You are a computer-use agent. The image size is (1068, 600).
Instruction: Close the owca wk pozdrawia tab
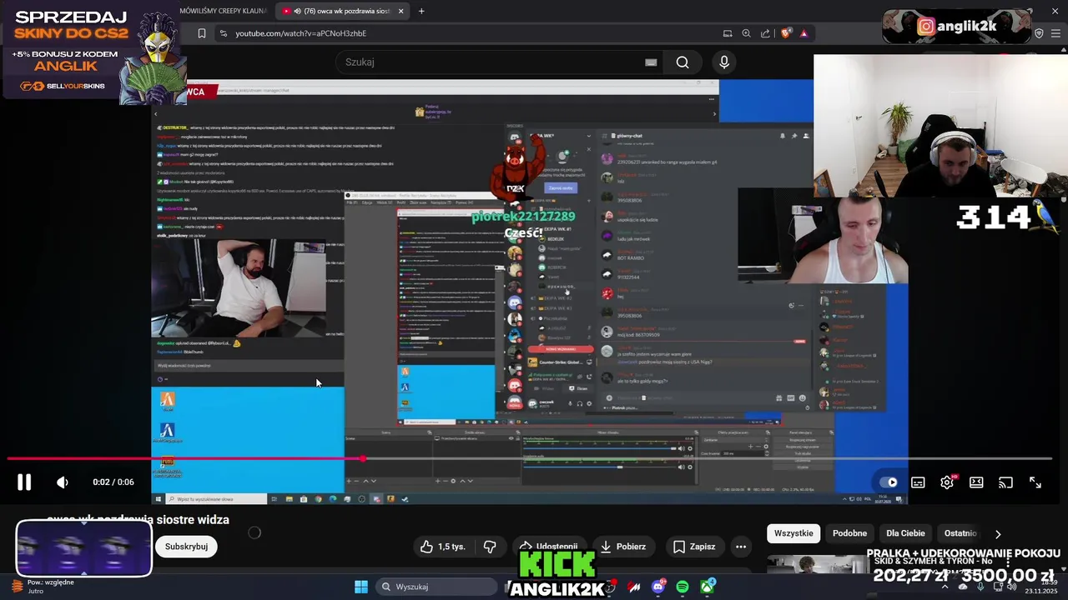[x=400, y=11]
